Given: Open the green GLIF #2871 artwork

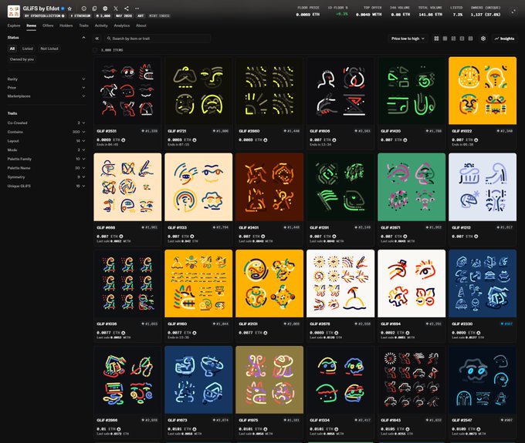Looking at the screenshot, I should tap(412, 187).
